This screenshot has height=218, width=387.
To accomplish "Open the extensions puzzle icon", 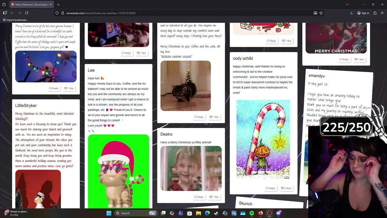I will [x=375, y=13].
